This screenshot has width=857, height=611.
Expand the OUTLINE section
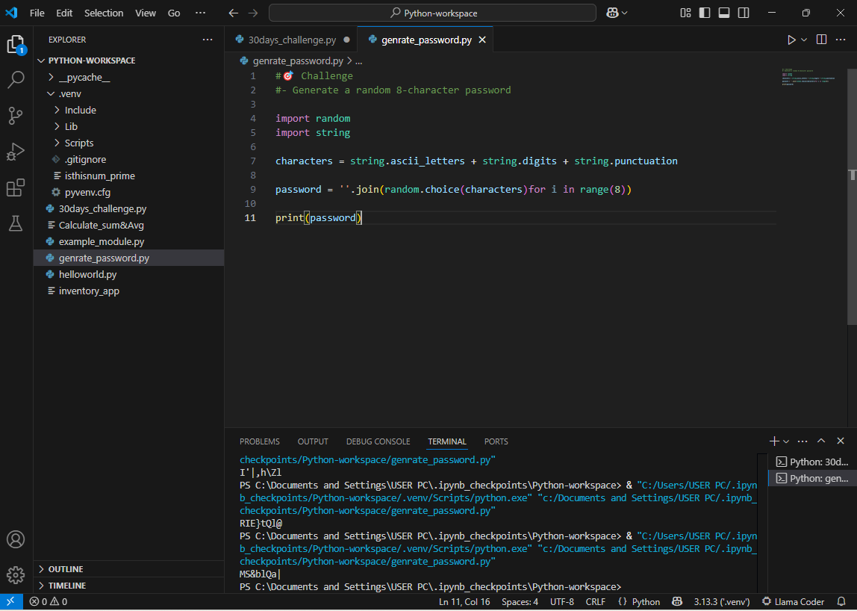(x=129, y=569)
